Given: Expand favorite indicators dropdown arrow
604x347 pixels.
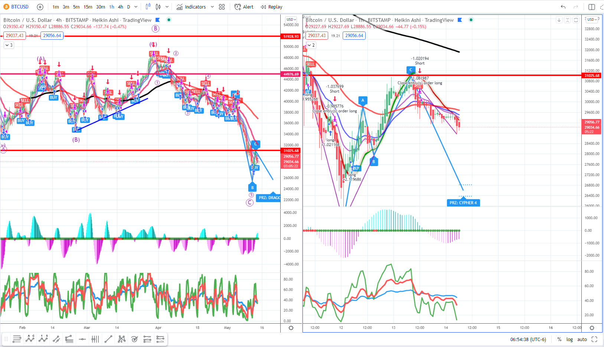Looking at the screenshot, I should [212, 7].
